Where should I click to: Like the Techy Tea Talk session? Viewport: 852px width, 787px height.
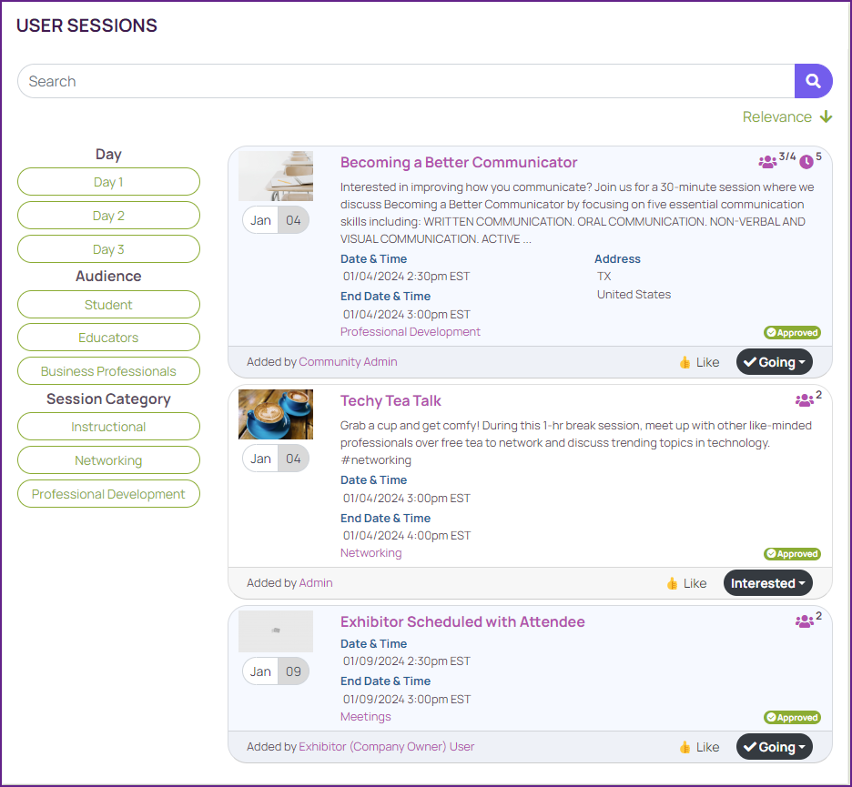click(687, 583)
